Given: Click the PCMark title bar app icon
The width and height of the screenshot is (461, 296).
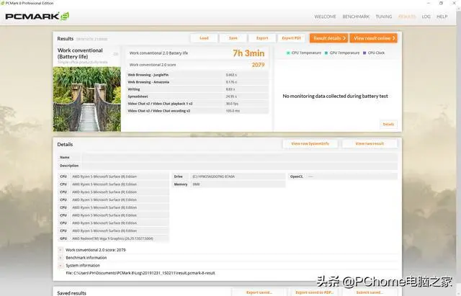Looking at the screenshot, I should pos(3,3).
